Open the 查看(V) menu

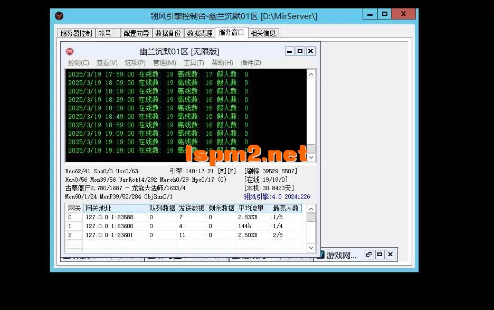(107, 63)
